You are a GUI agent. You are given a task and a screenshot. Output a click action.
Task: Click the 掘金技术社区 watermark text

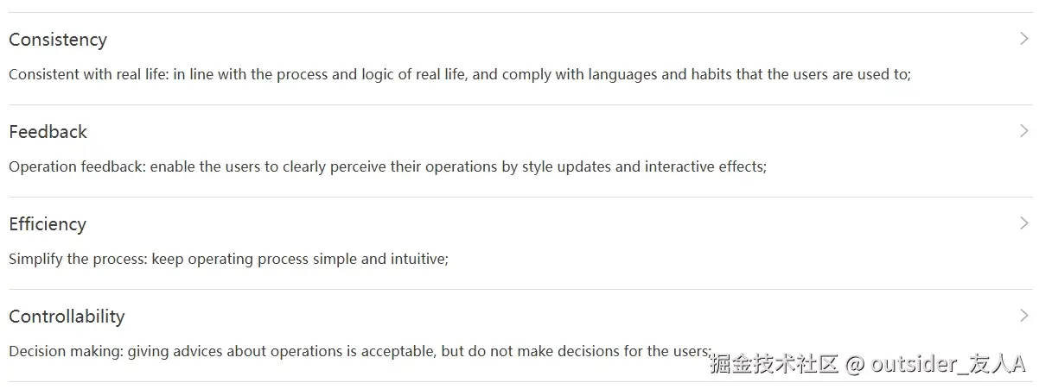pyautogui.click(x=774, y=364)
